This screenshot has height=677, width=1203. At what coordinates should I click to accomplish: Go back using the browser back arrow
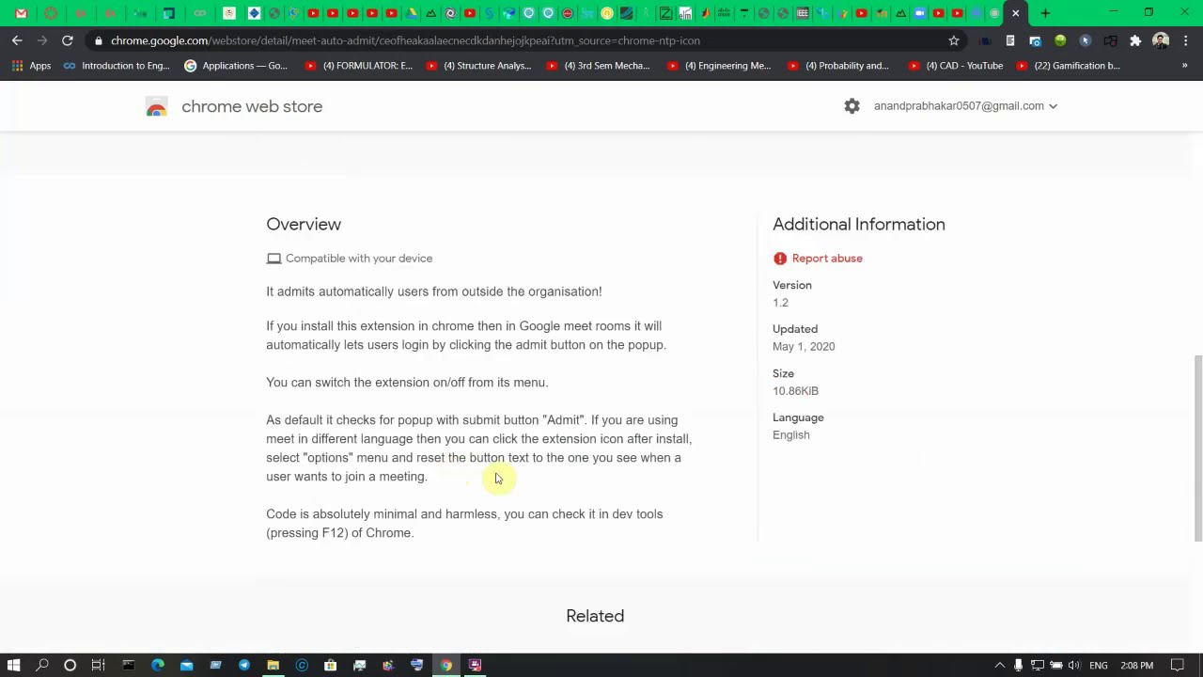coord(17,40)
